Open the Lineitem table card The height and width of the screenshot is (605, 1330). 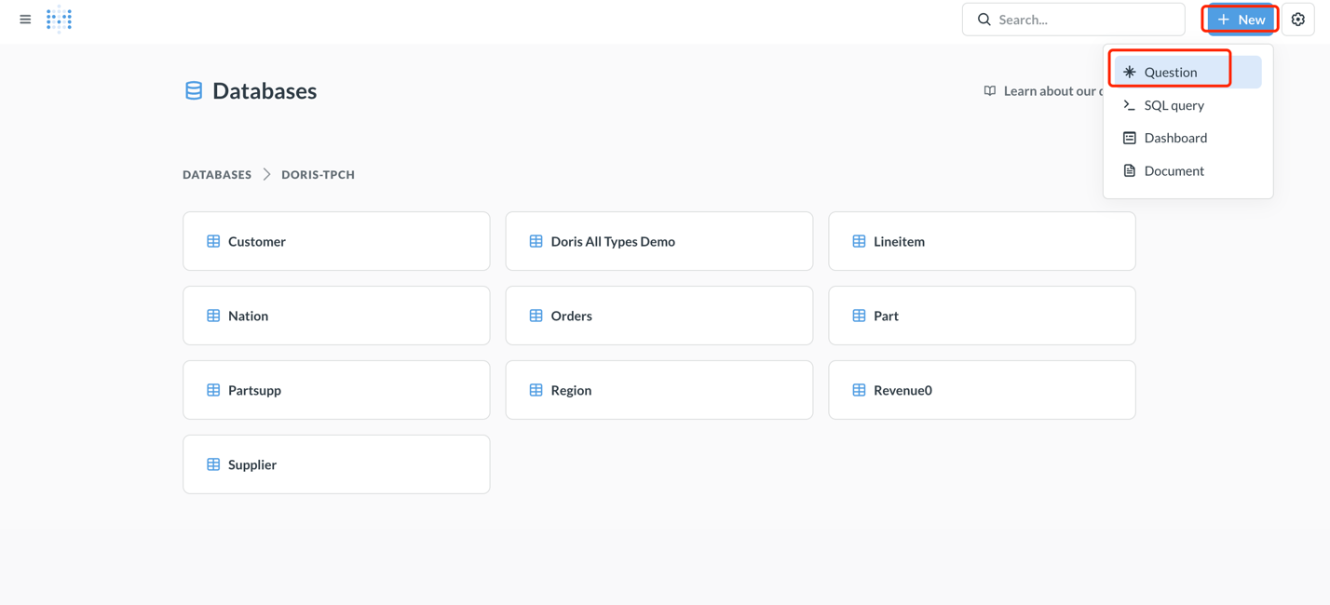pyautogui.click(x=981, y=241)
